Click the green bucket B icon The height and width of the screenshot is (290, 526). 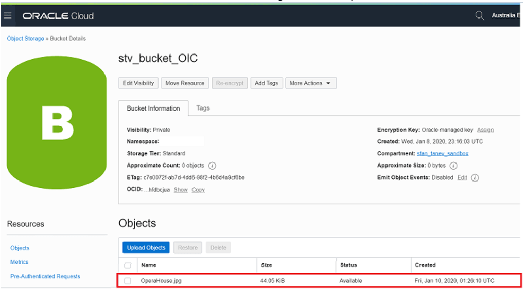57,123
